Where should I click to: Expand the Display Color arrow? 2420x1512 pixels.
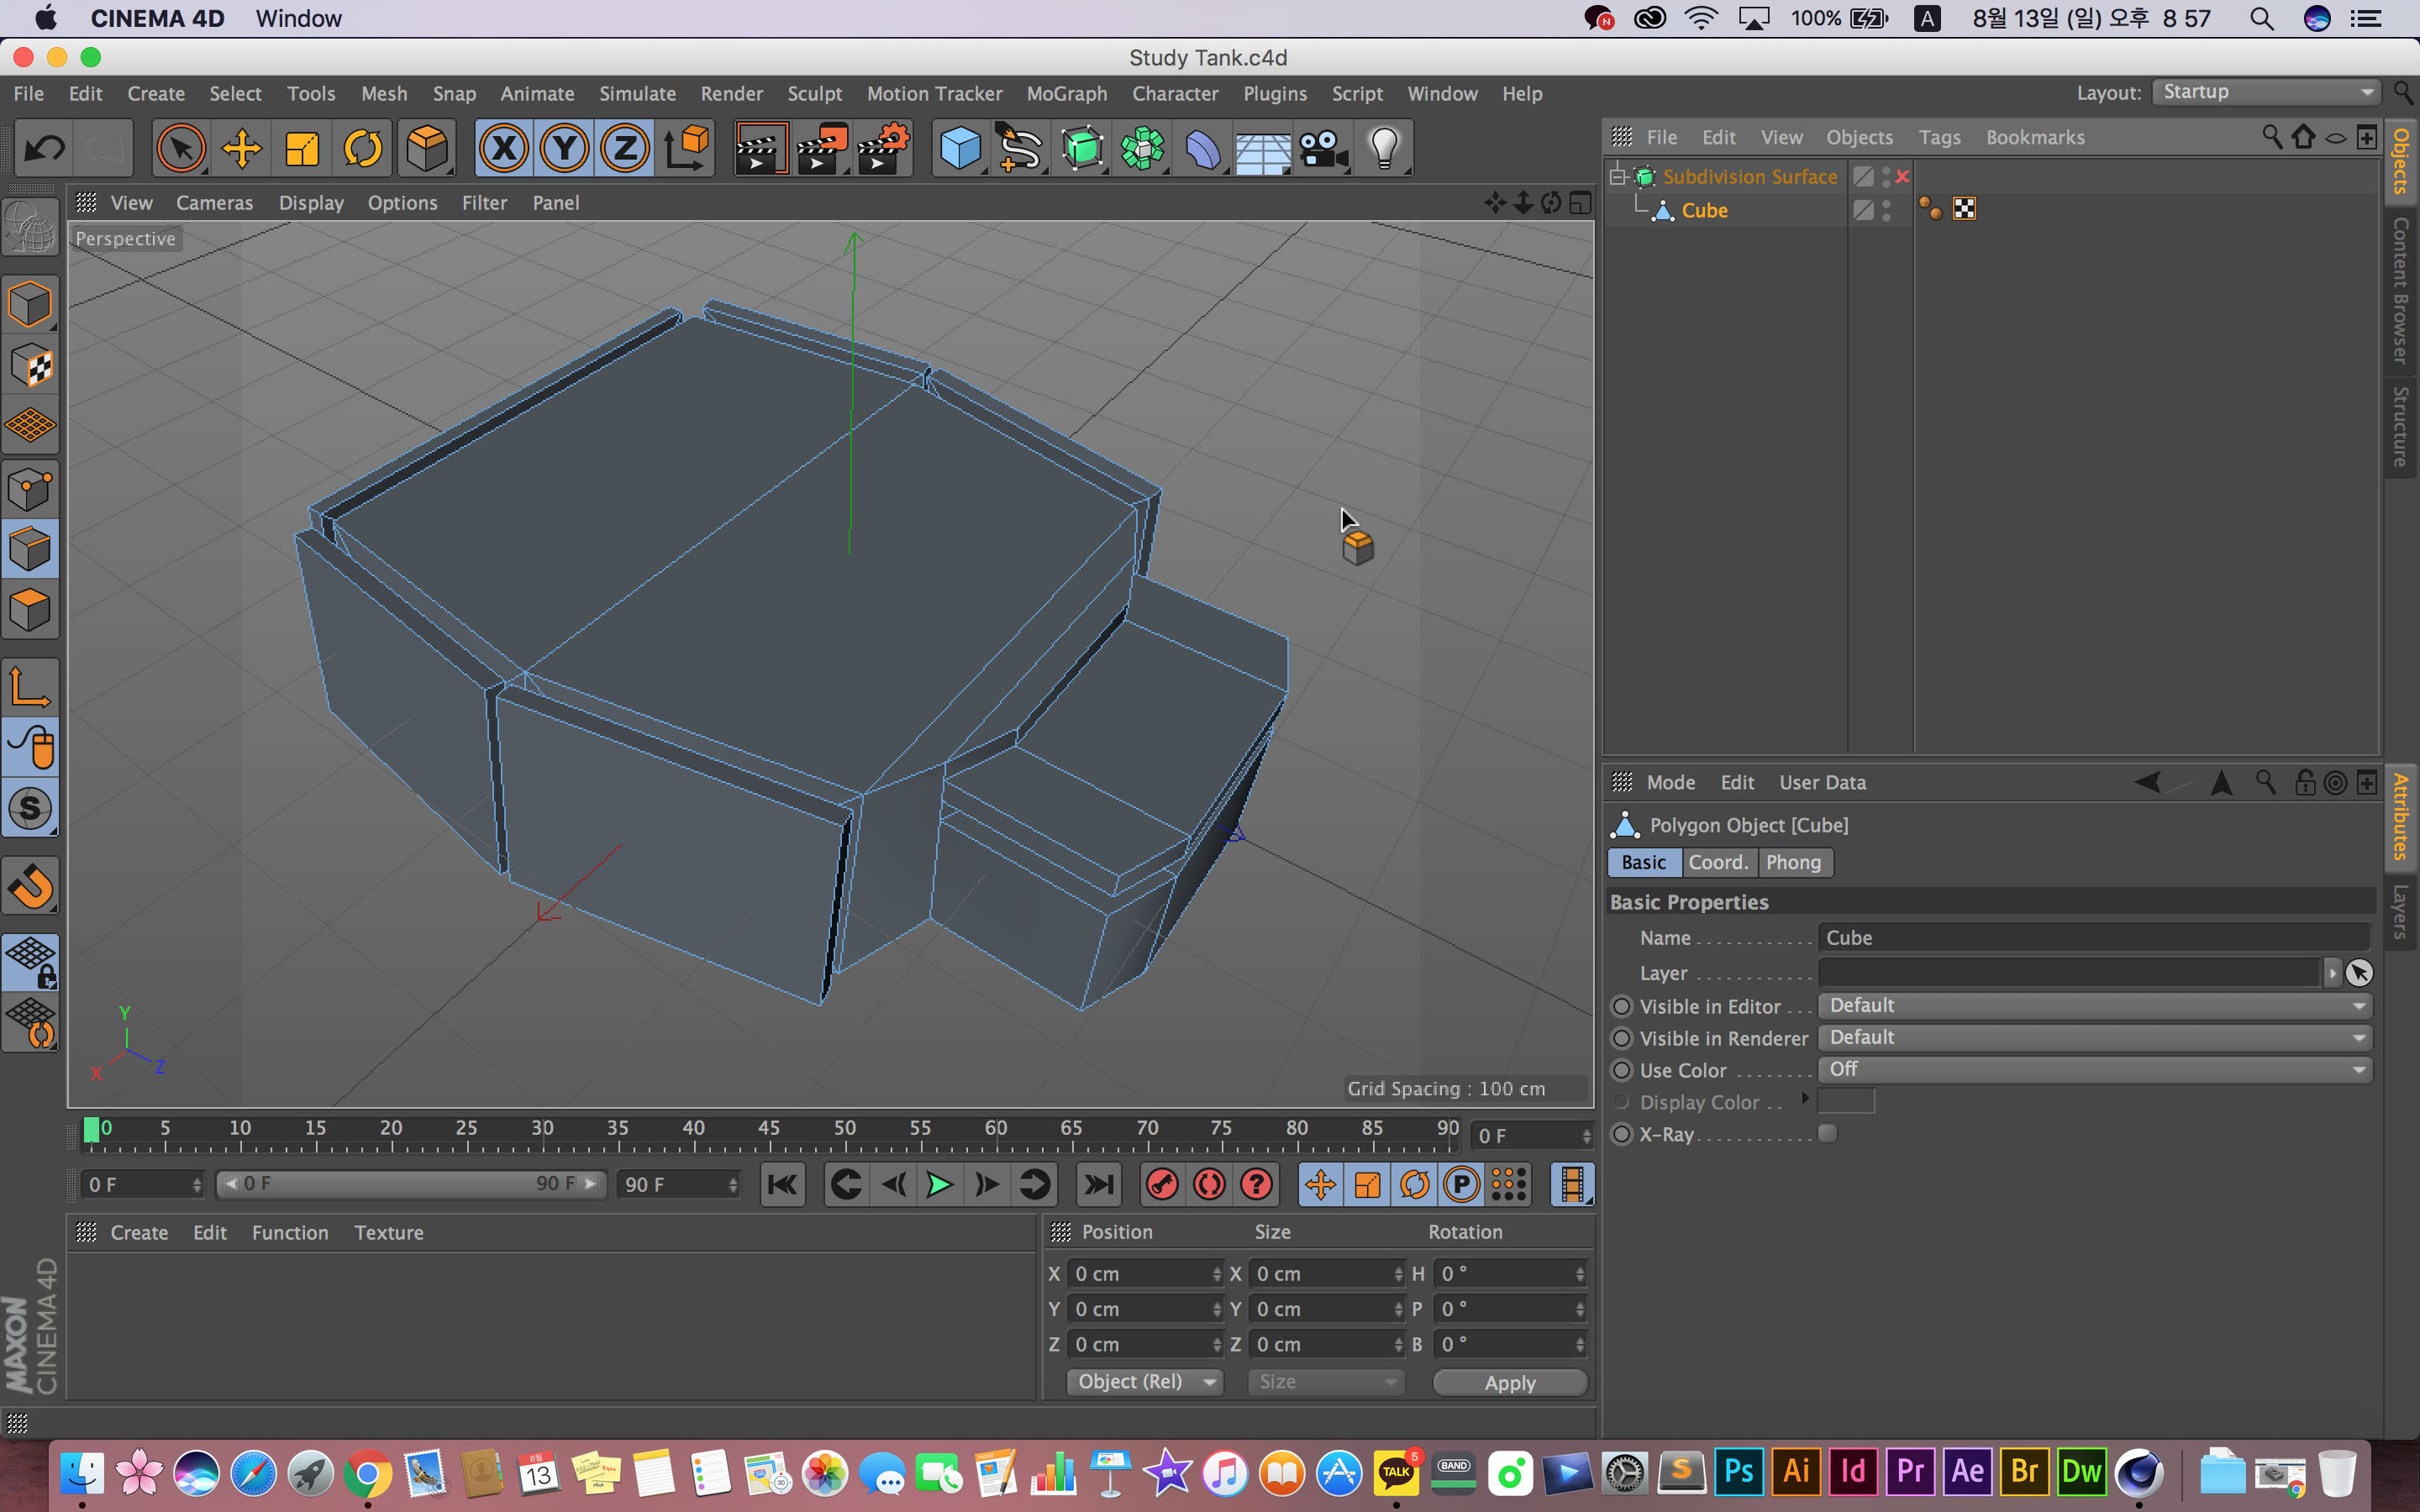(x=1805, y=1099)
